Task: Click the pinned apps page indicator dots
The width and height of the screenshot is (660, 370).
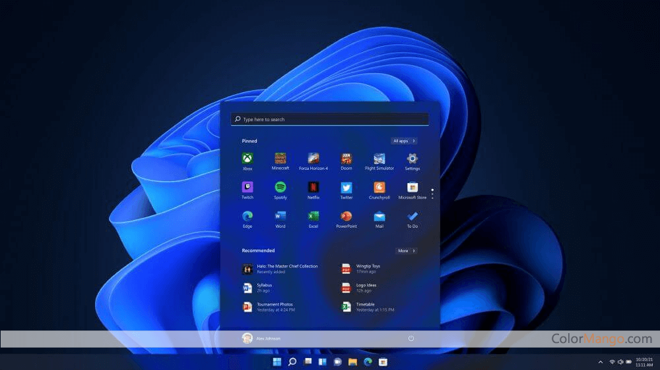Action: (x=432, y=194)
